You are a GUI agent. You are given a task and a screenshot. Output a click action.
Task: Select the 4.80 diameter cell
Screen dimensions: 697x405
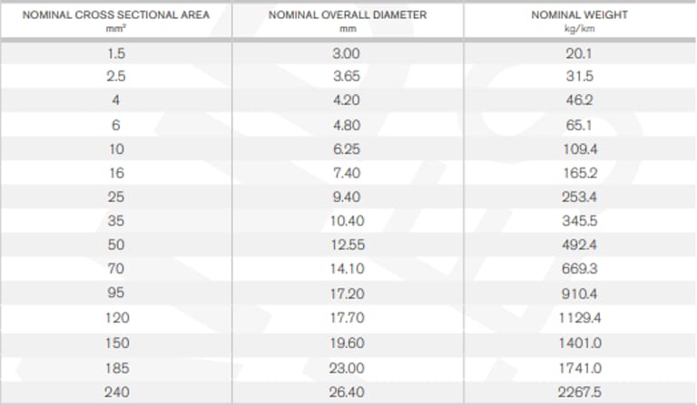348,125
